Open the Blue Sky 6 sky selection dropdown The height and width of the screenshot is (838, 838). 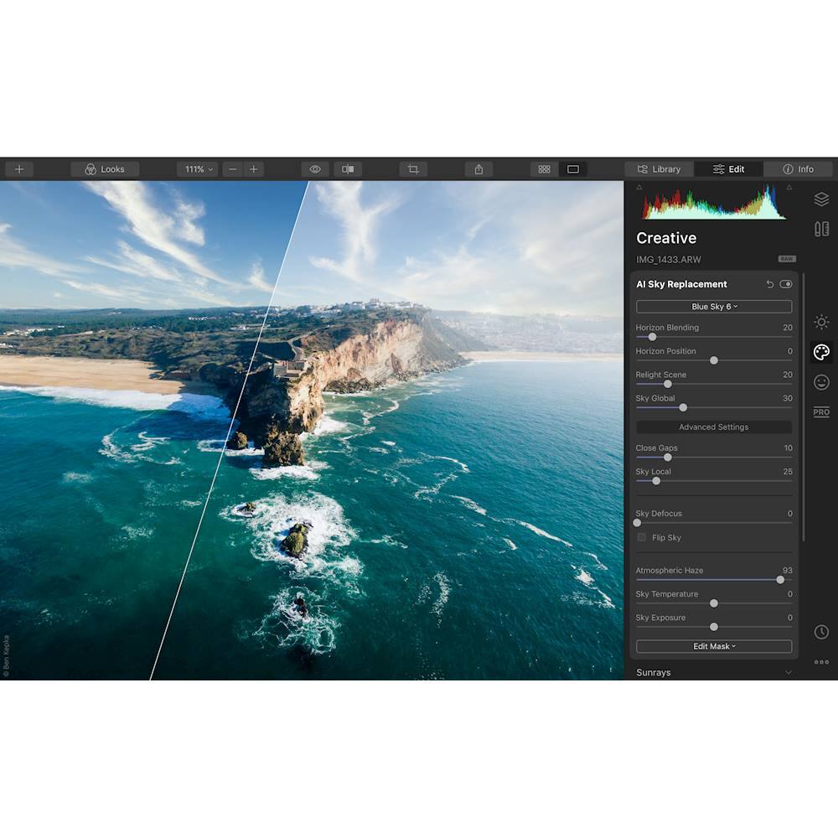(714, 307)
